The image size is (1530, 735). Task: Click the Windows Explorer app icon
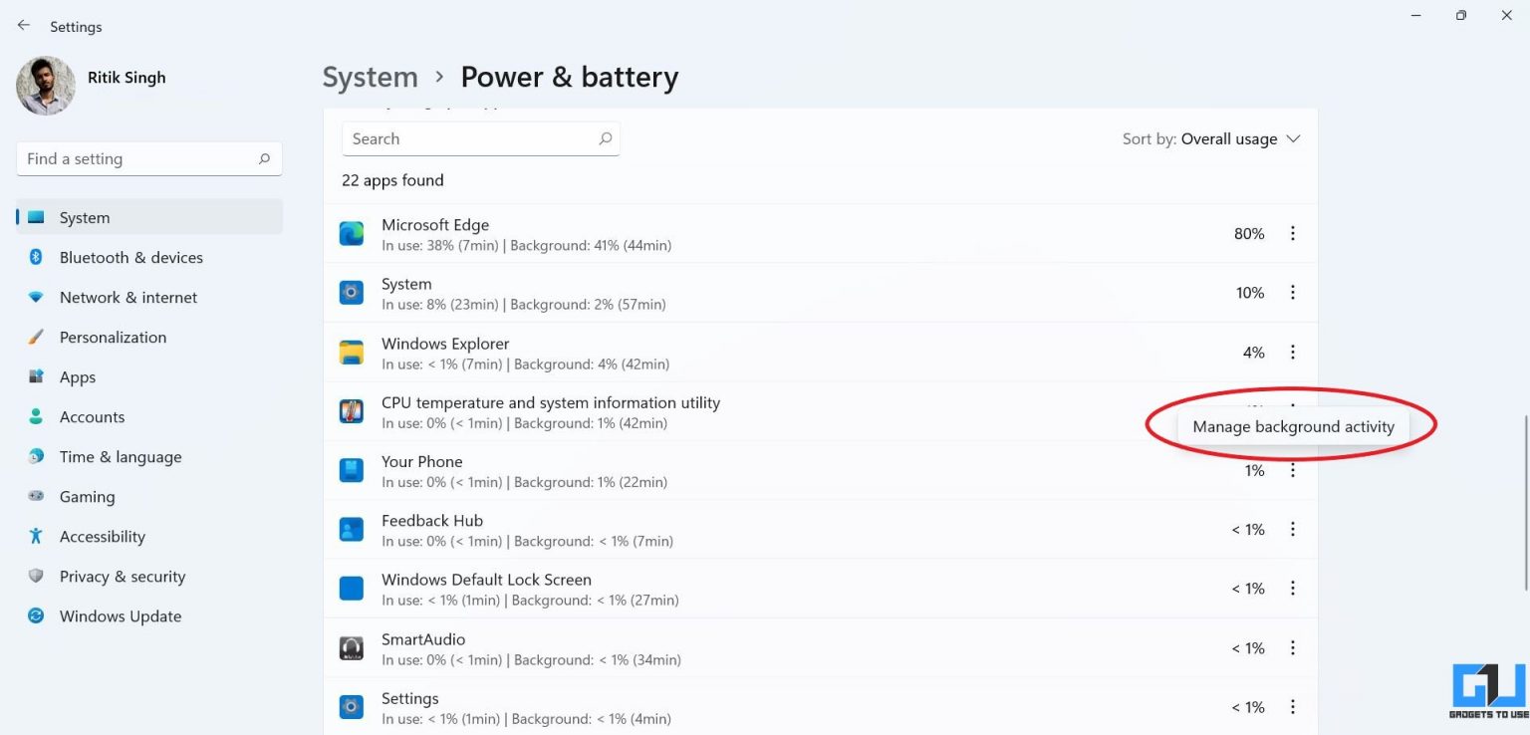click(x=351, y=352)
